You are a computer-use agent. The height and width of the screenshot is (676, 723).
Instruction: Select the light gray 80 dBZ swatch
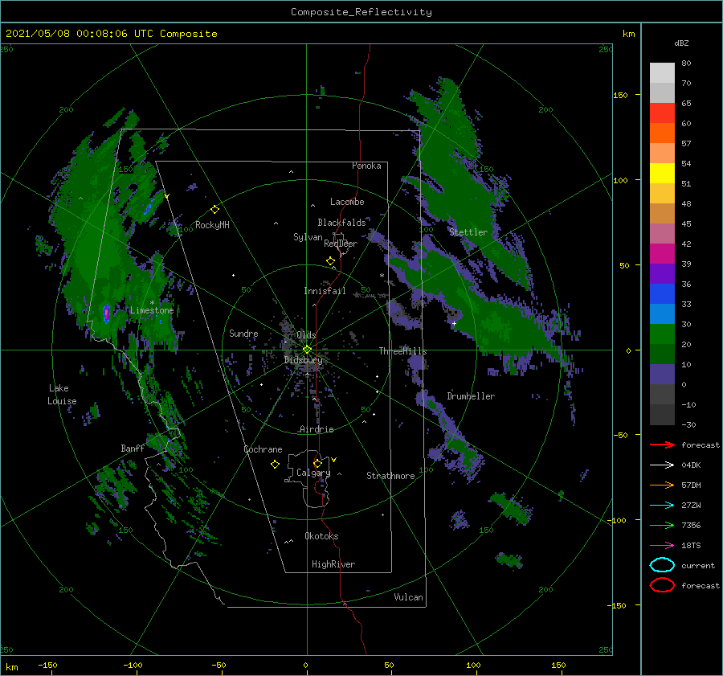(x=662, y=72)
